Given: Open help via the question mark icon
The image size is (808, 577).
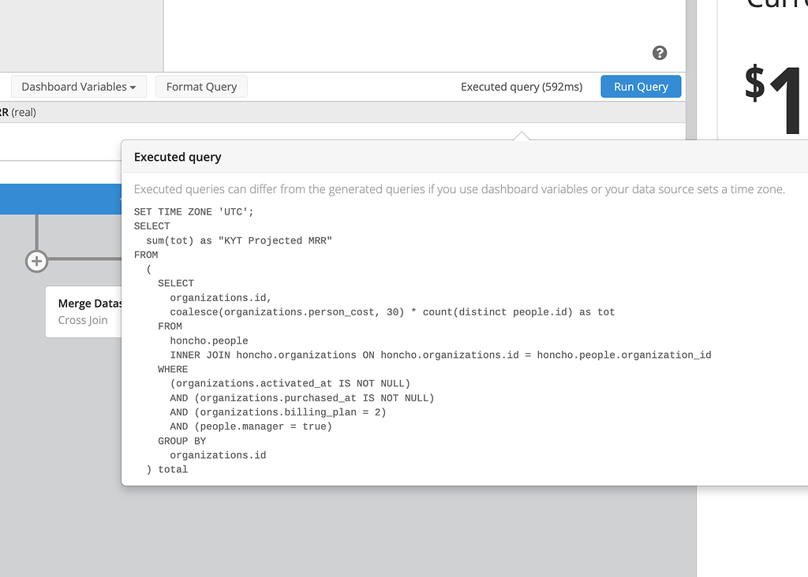Looking at the screenshot, I should point(660,54).
